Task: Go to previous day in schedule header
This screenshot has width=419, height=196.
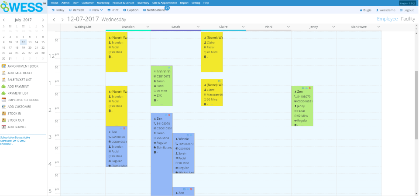Action: coord(54,20)
